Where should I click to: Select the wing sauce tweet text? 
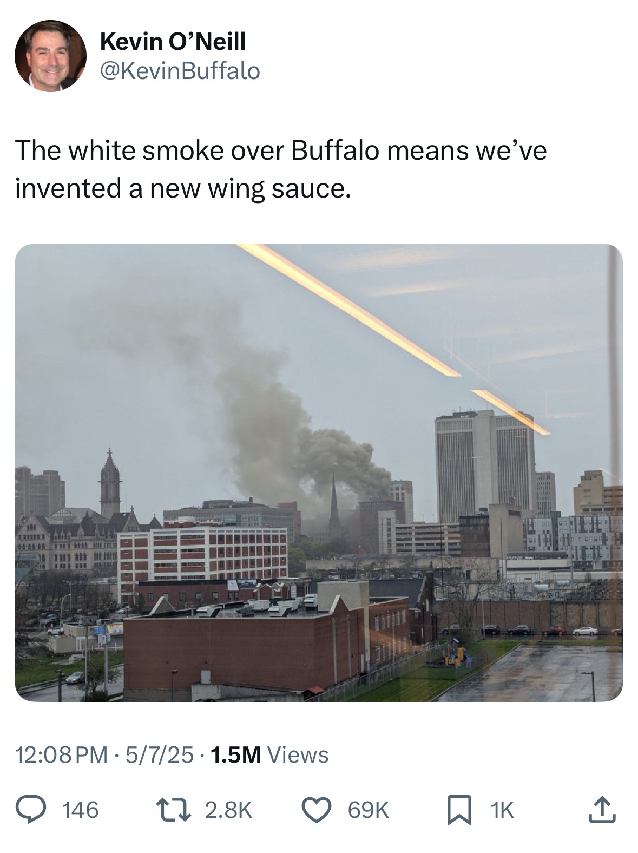[x=281, y=169]
